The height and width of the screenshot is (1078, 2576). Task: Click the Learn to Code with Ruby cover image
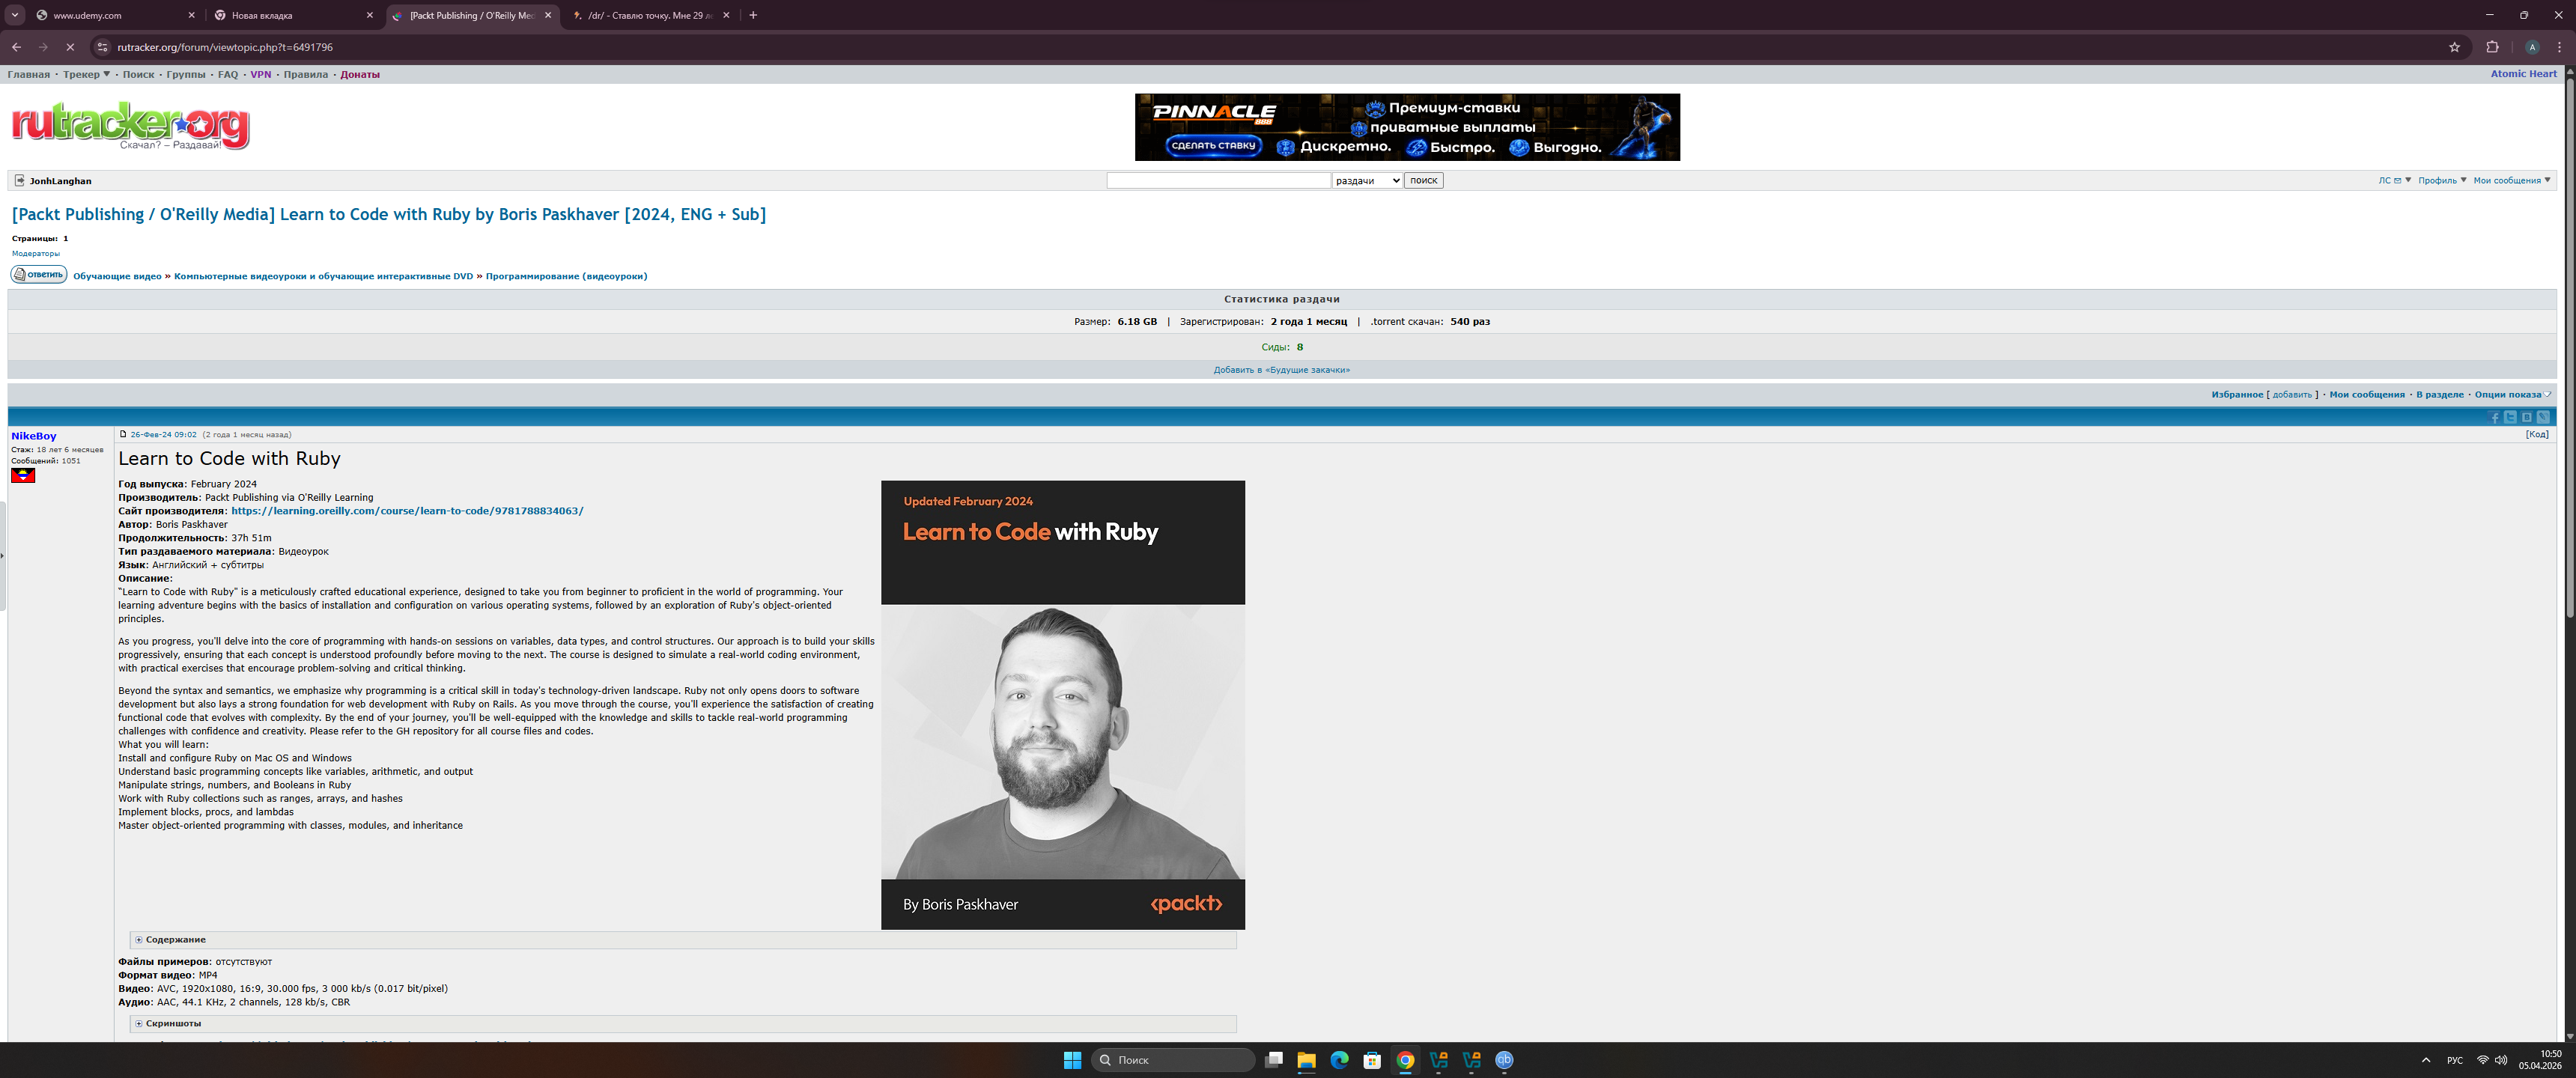click(x=1063, y=705)
